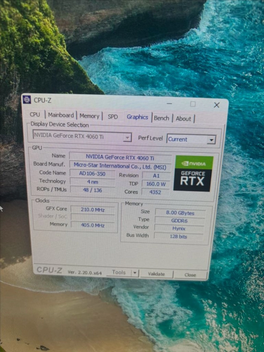The width and height of the screenshot is (264, 352).
Task: Minimize the CPU-Z window
Action: click(170, 103)
